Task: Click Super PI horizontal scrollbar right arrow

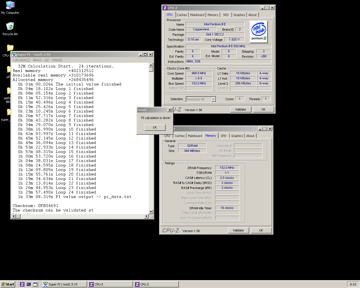Action: pyautogui.click(x=147, y=216)
